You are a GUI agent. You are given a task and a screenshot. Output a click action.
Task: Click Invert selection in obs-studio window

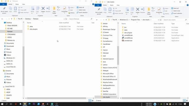pos(177,14)
